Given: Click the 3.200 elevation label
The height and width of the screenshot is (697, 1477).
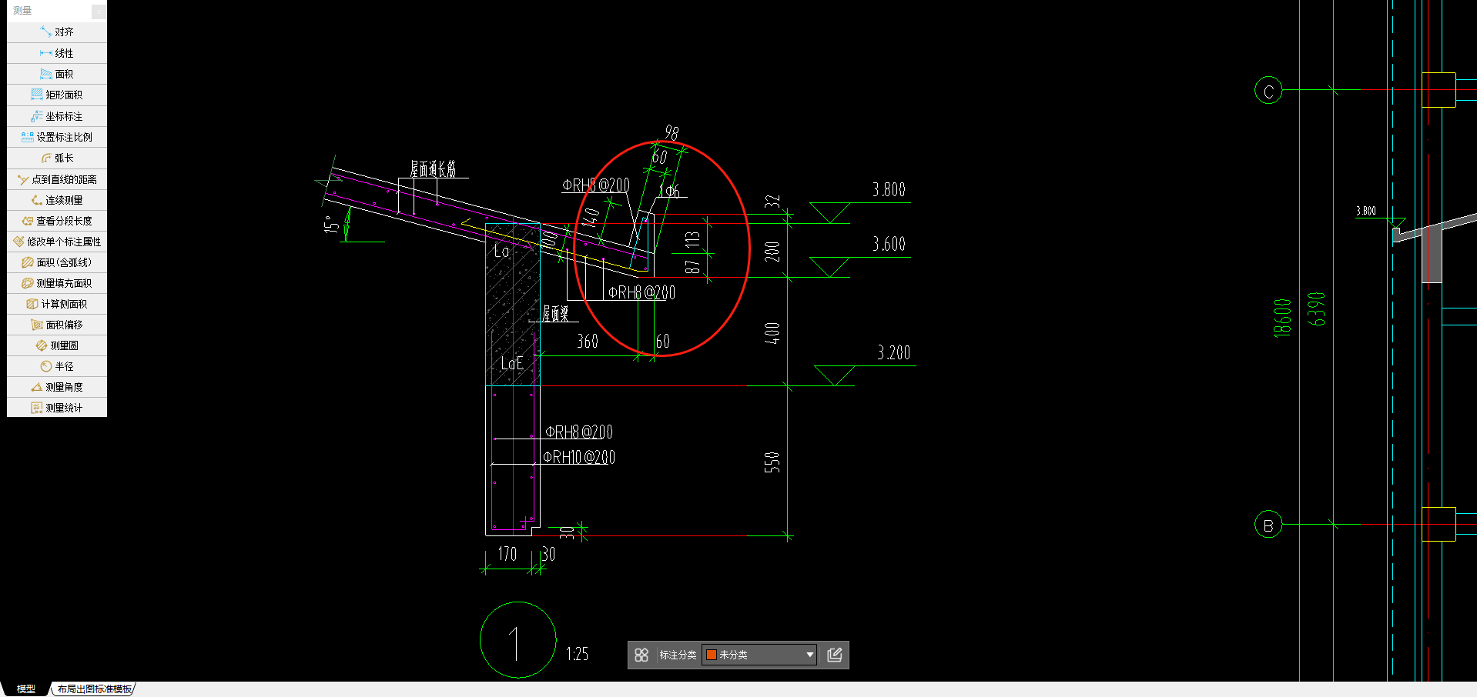Looking at the screenshot, I should [x=893, y=352].
